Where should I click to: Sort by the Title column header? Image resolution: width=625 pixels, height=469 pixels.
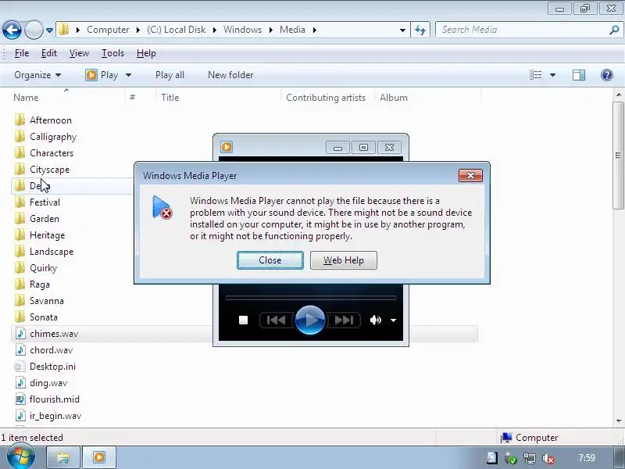[x=170, y=98]
